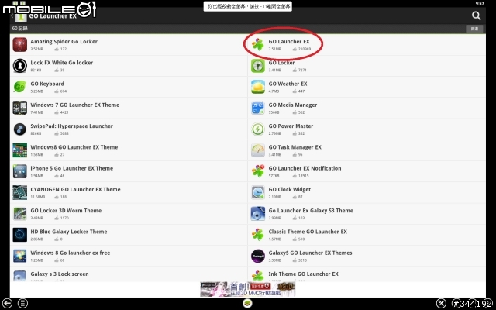Click the GO Keyboard app icon
Viewport: 496px width, 310px height.
tap(19, 87)
